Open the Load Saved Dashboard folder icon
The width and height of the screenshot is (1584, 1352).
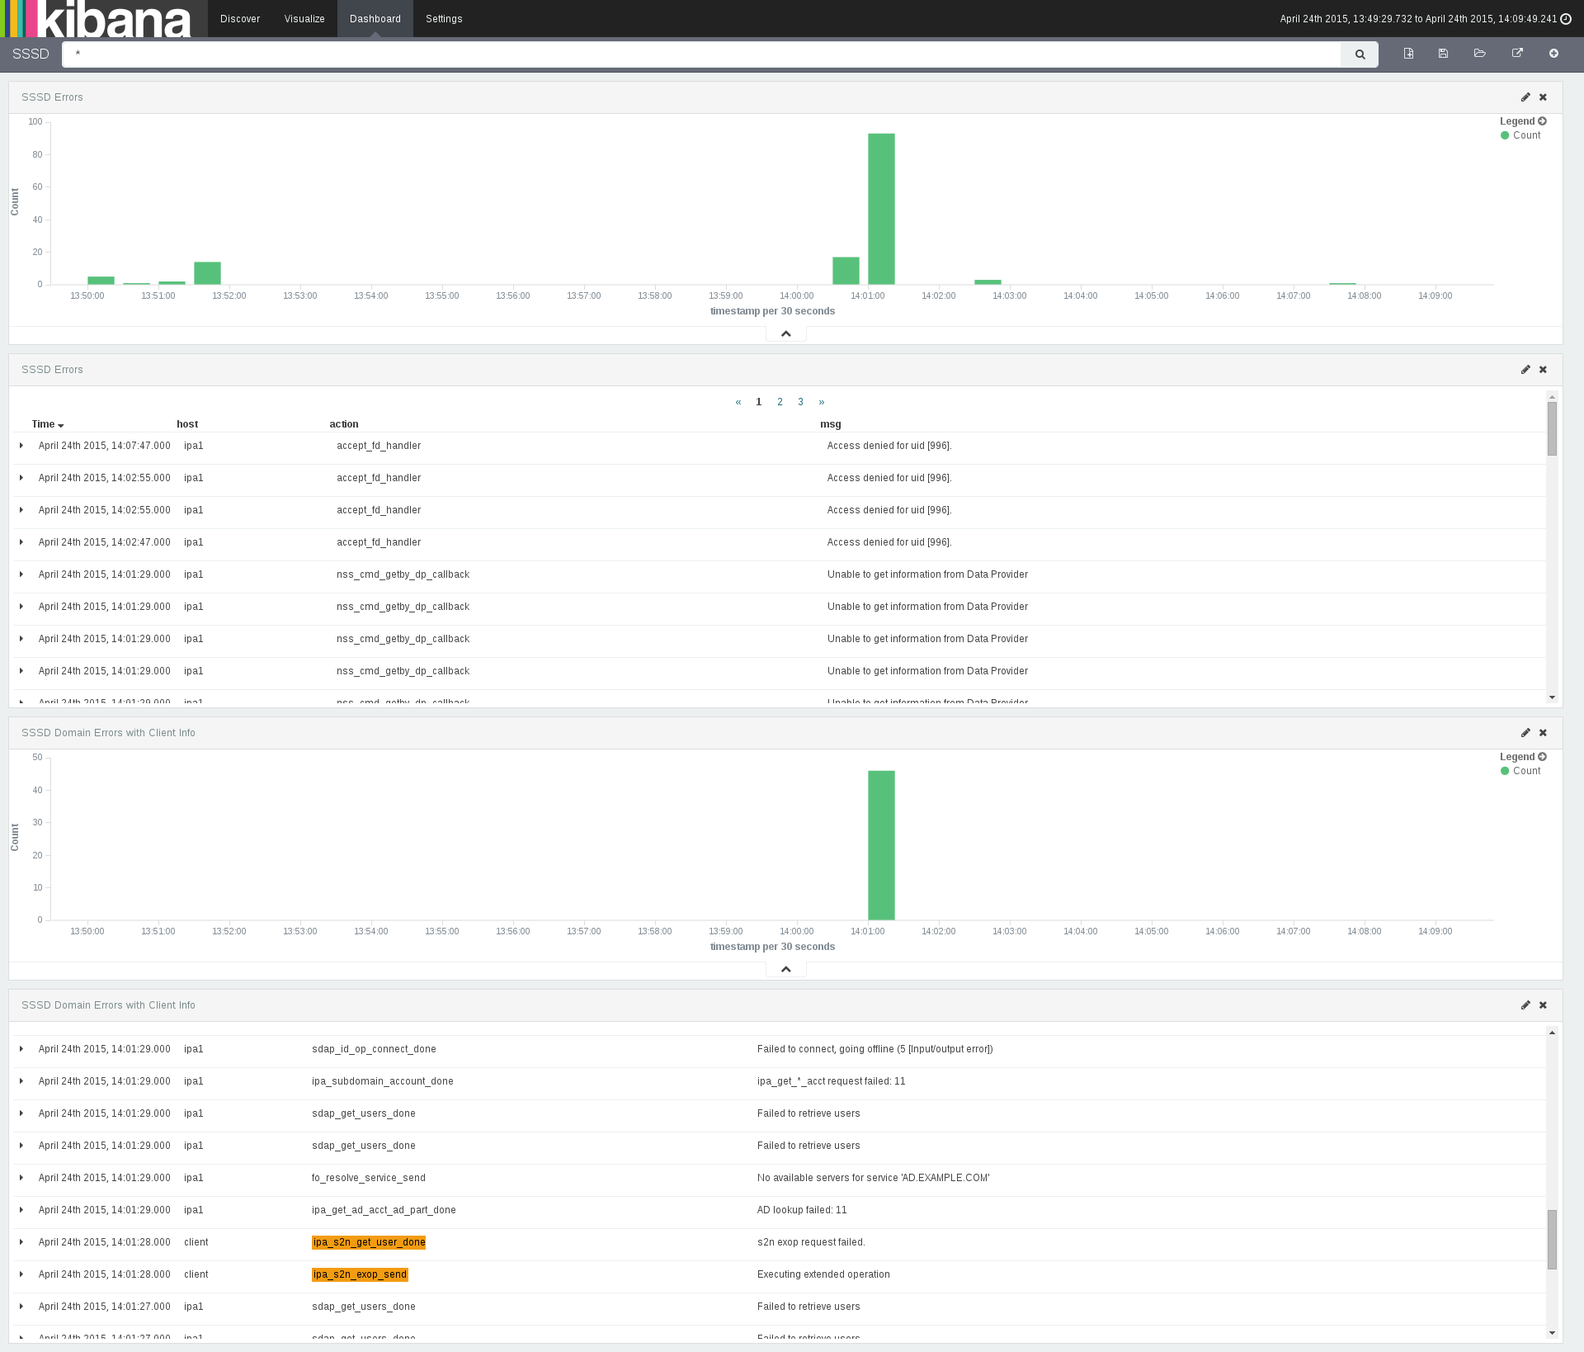[x=1479, y=54]
